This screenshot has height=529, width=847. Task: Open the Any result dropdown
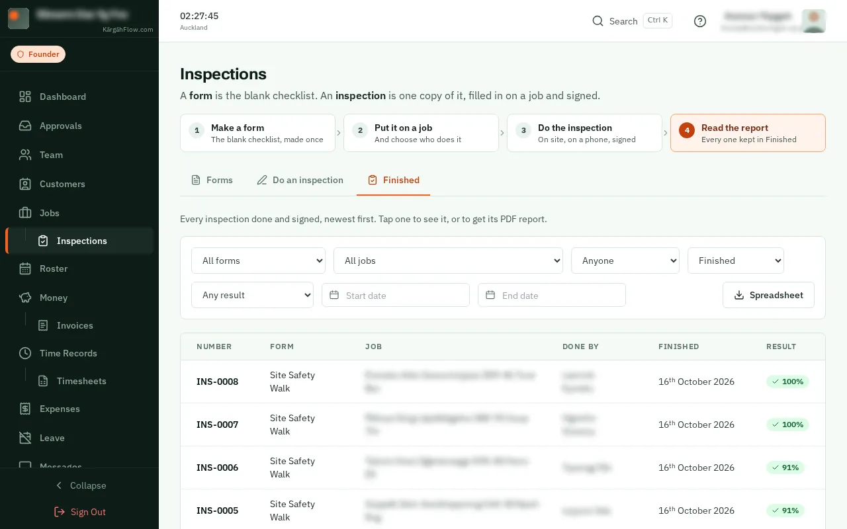coord(252,295)
